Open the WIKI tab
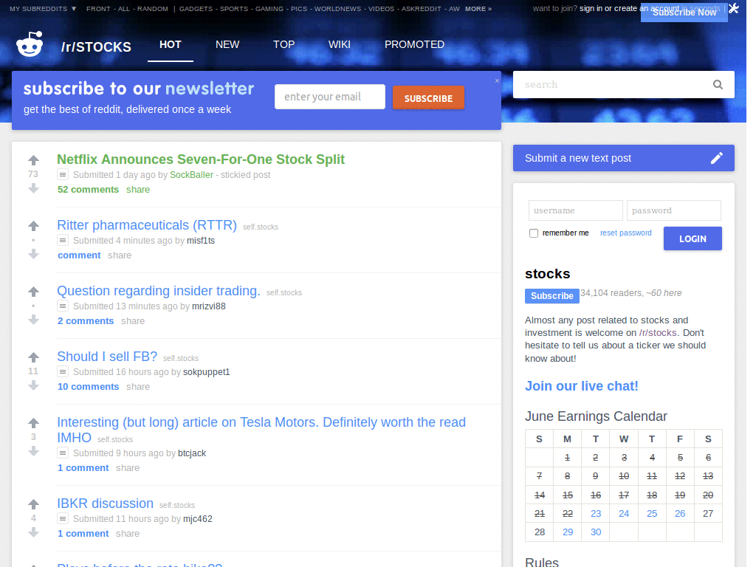The image size is (756, 567). (x=340, y=44)
